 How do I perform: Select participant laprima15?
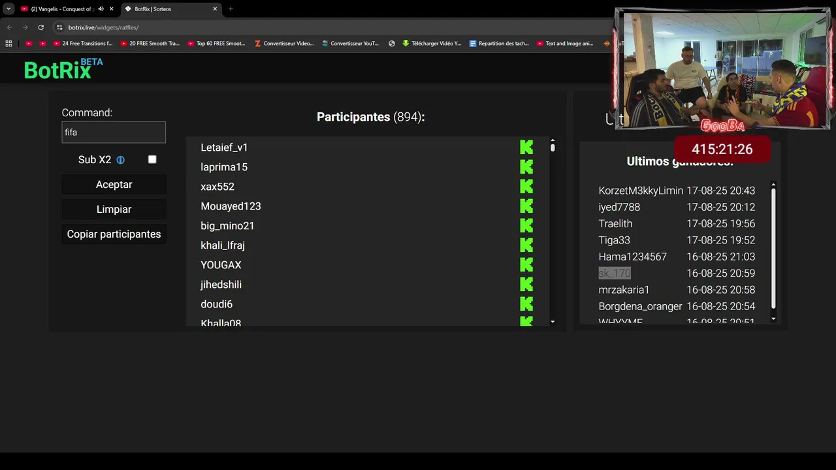224,167
